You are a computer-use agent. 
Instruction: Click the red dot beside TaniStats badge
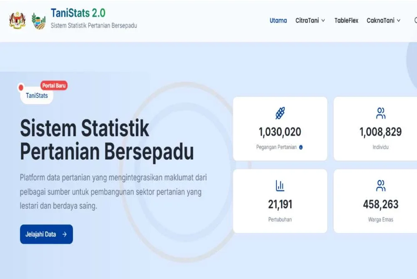pyautogui.click(x=21, y=88)
